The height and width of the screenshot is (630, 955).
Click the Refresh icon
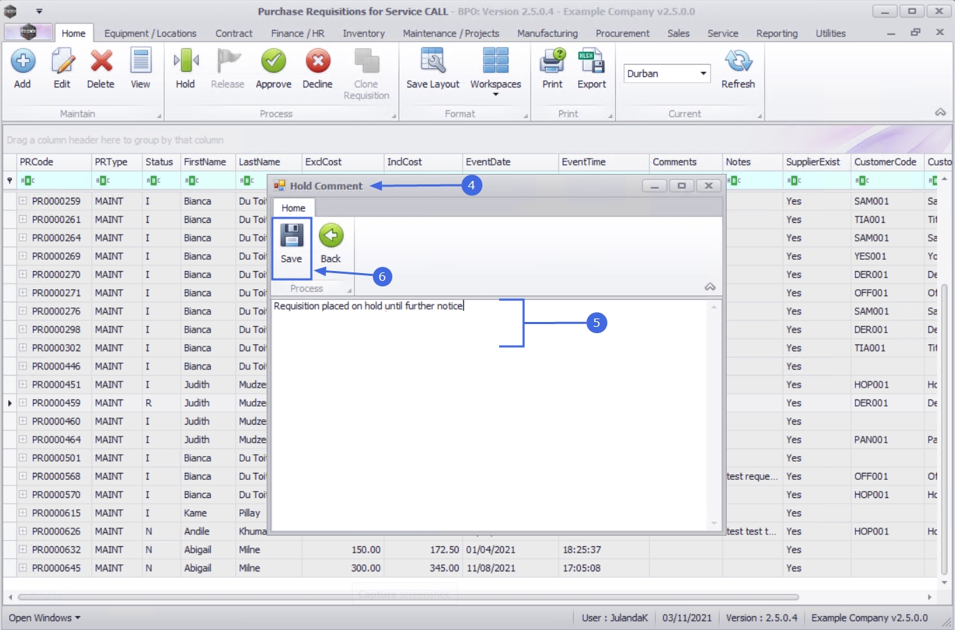[x=738, y=61]
